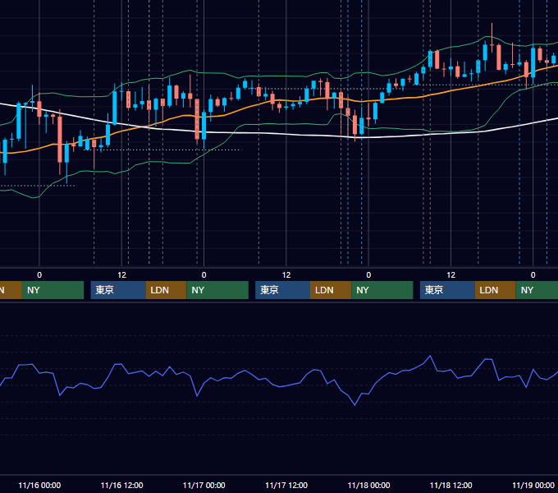Select the 東京 session block on 11/18
The width and height of the screenshot is (558, 493).
coord(448,290)
